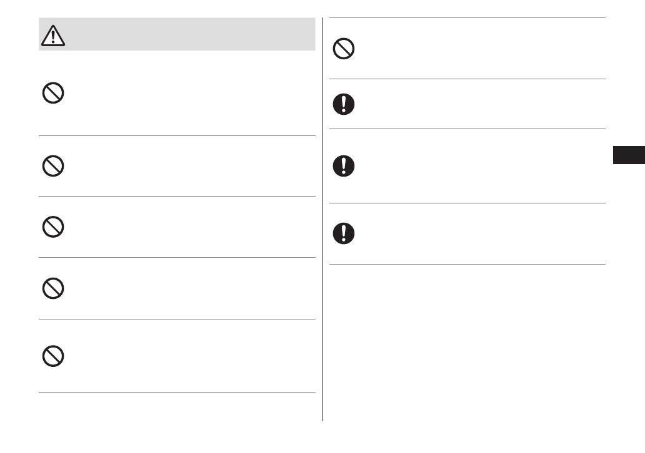
Task: Click the third prohibition icon in left column
Action: tap(53, 227)
